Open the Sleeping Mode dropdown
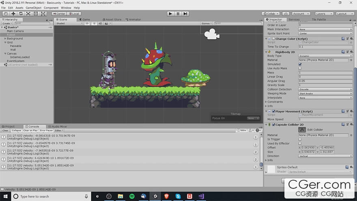Viewport: 357px width, 201px height. (x=325, y=93)
